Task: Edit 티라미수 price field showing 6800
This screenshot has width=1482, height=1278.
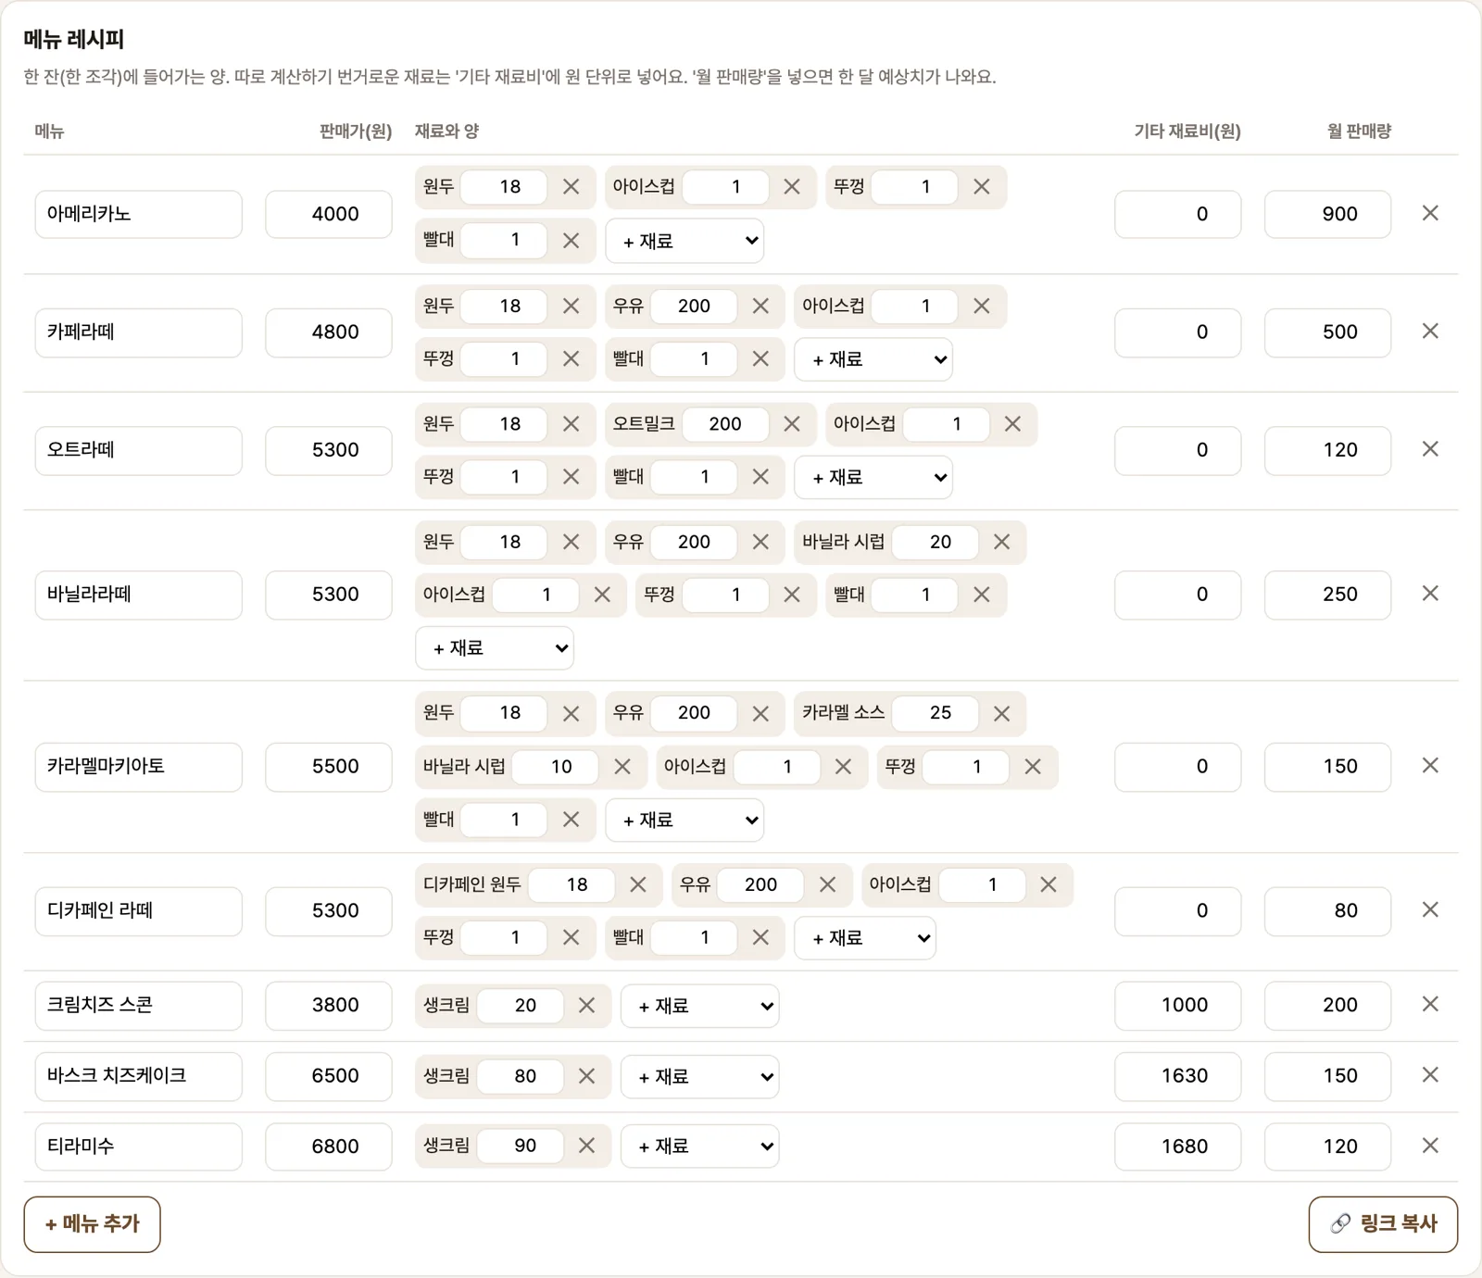Action: [329, 1146]
